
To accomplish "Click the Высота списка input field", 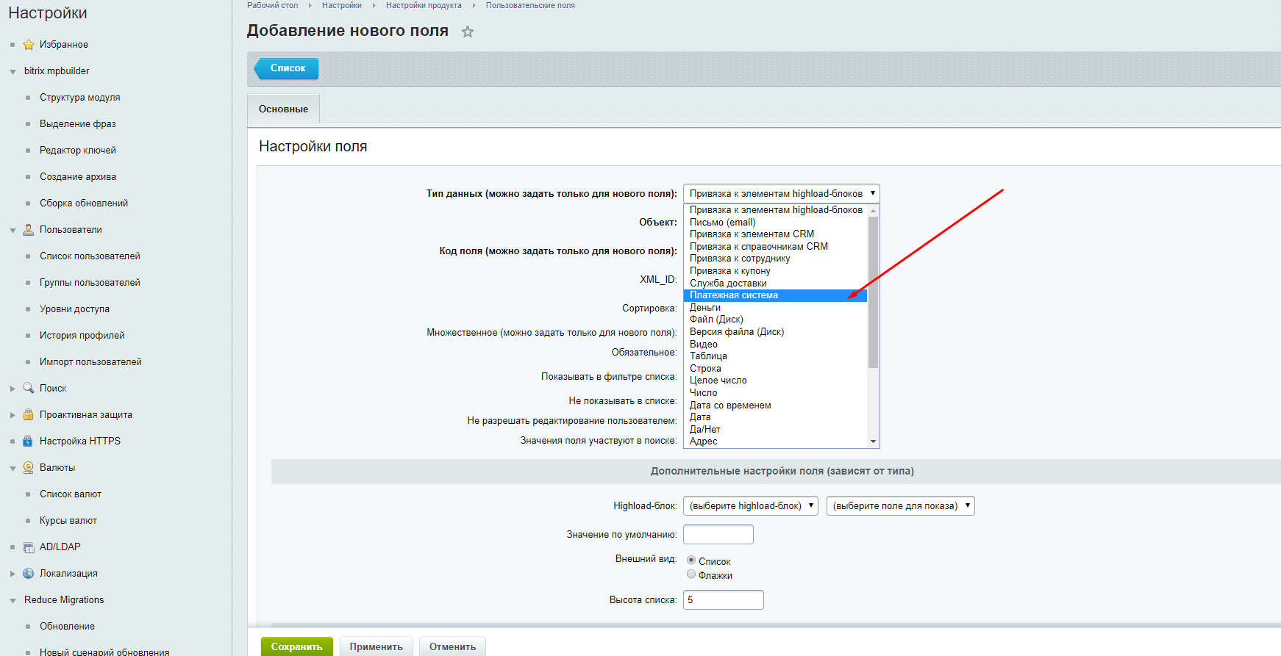I will [x=723, y=599].
